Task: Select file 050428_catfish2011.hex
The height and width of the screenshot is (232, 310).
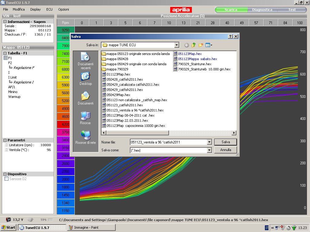Action: point(122,79)
